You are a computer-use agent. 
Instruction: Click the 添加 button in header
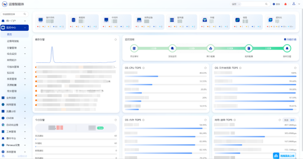pyautogui.click(x=276, y=4)
